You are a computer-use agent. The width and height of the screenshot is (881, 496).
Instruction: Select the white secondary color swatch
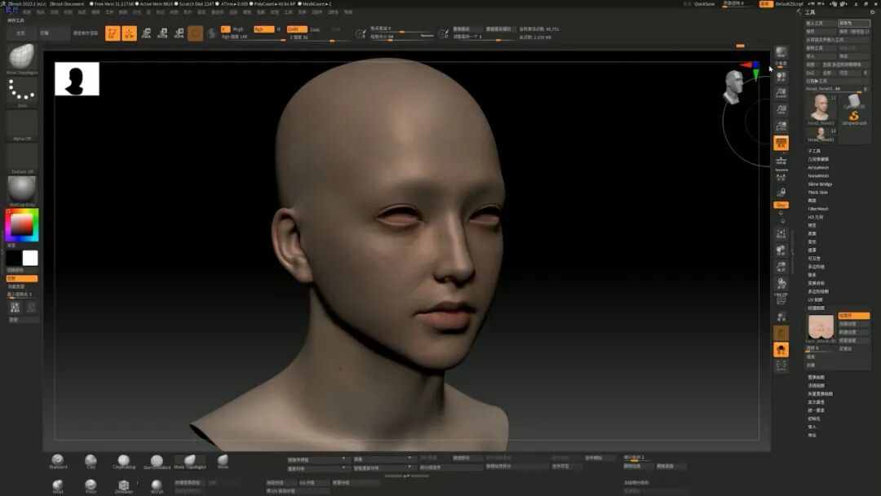click(x=30, y=258)
